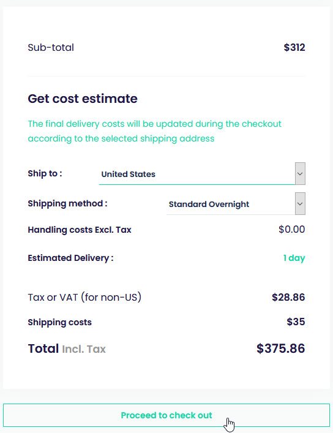Click the Handling costs Excl. Tax label
Screen dimensions: 333x433
pos(80,230)
